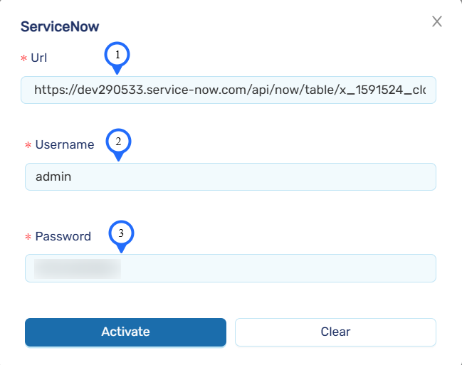This screenshot has height=365, width=462.
Task: Clear the ServiceNow form fields
Action: [335, 332]
